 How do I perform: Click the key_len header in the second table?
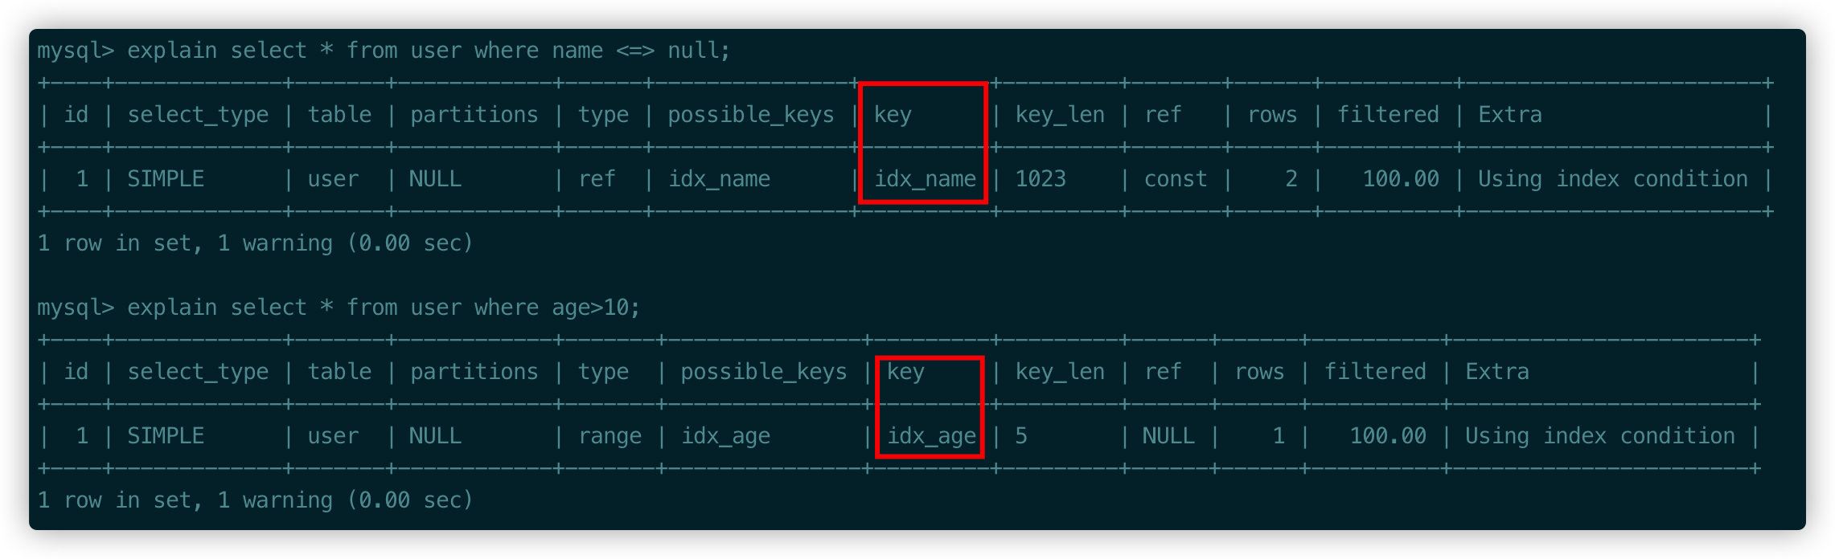pyautogui.click(x=1060, y=372)
